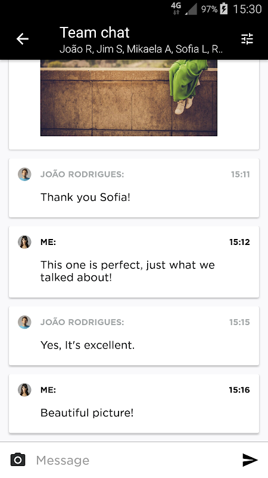Focus the Message input field
Screen dimensions: 268x478
click(x=133, y=460)
